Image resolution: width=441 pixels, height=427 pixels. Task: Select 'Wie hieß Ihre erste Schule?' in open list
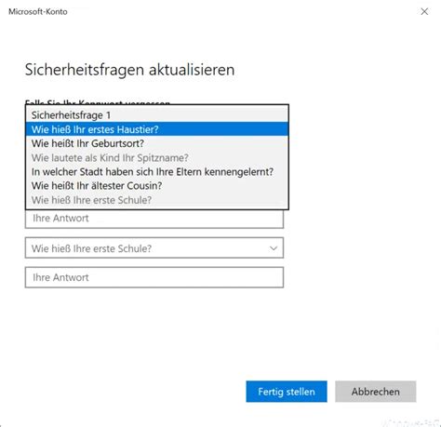click(157, 200)
